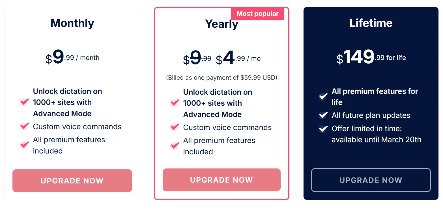Click checkmark beside Yearly plan's Unlock dictation feature

pos(175,103)
